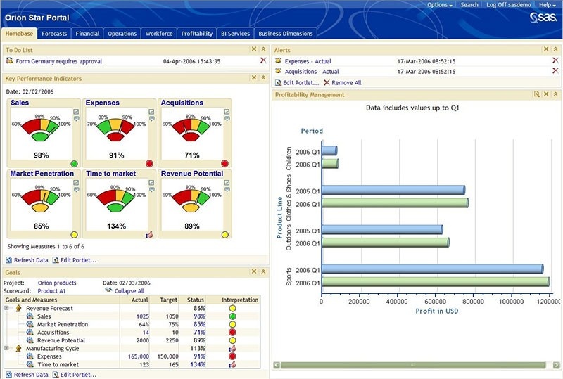Open the Product A1 scorecard link

[x=51, y=291]
